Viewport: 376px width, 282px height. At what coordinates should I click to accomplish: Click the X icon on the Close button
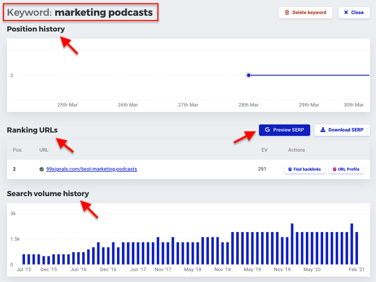tap(346, 12)
